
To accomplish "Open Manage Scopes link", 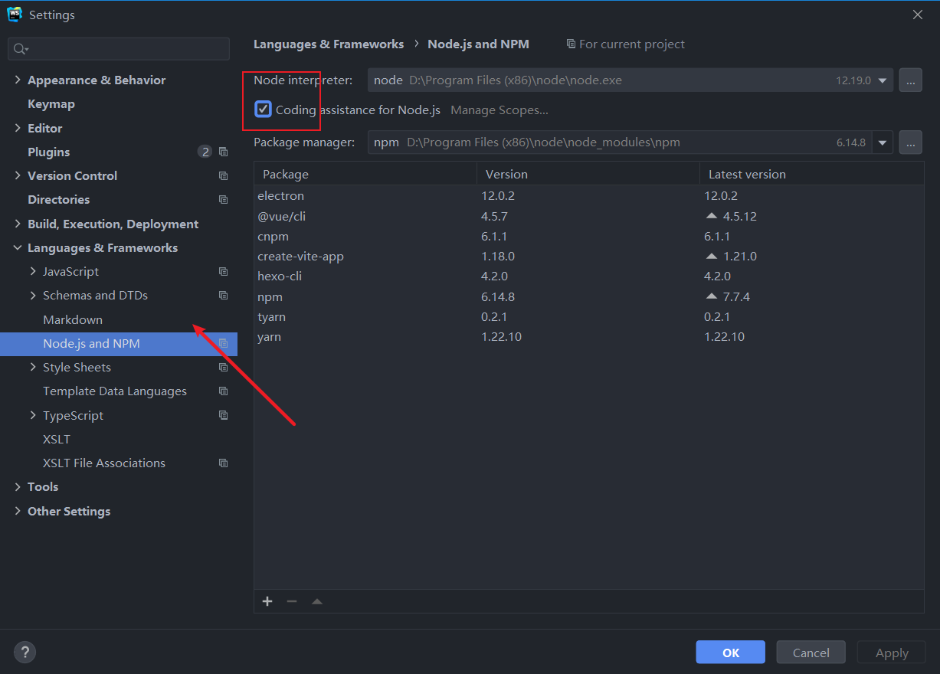I will [499, 110].
